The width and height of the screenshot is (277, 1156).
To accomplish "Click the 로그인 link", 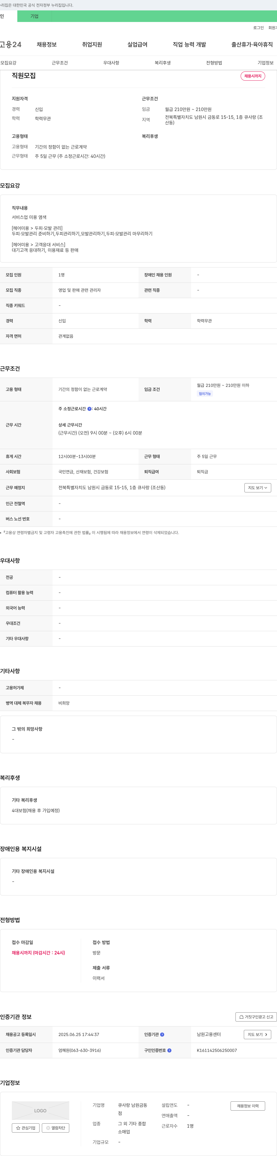I will (258, 28).
